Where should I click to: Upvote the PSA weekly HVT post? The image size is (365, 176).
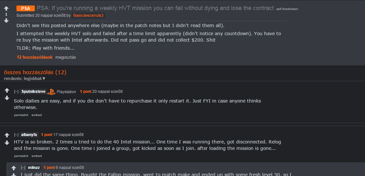pyautogui.click(x=6, y=9)
